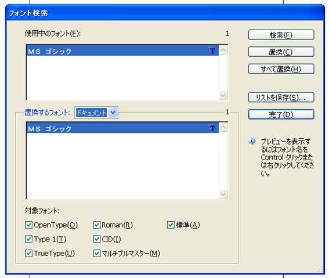
Task: Toggle the マルチプルマスター(M) checkbox
Action: click(97, 253)
